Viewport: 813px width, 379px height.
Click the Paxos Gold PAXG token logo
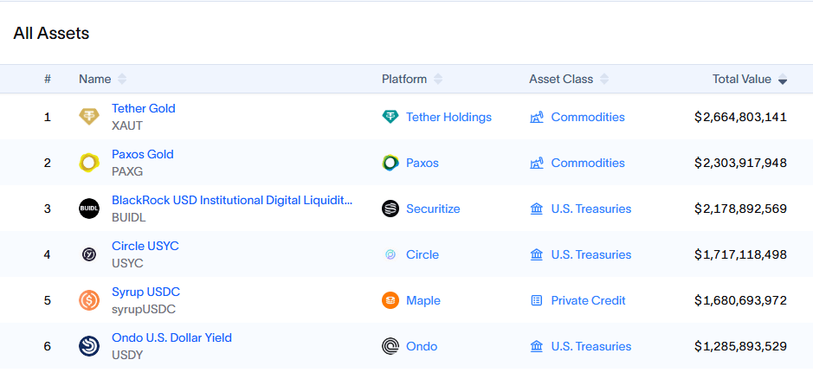[88, 163]
